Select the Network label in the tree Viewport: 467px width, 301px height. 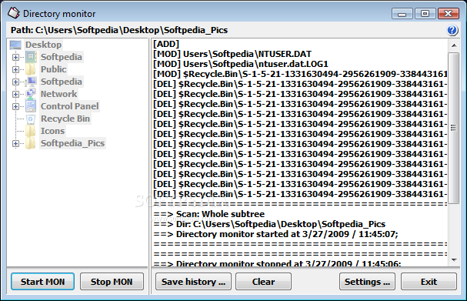pos(58,94)
